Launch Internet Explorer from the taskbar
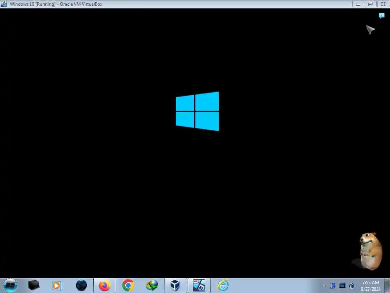Screen dimensions: 390x293 pos(223,285)
